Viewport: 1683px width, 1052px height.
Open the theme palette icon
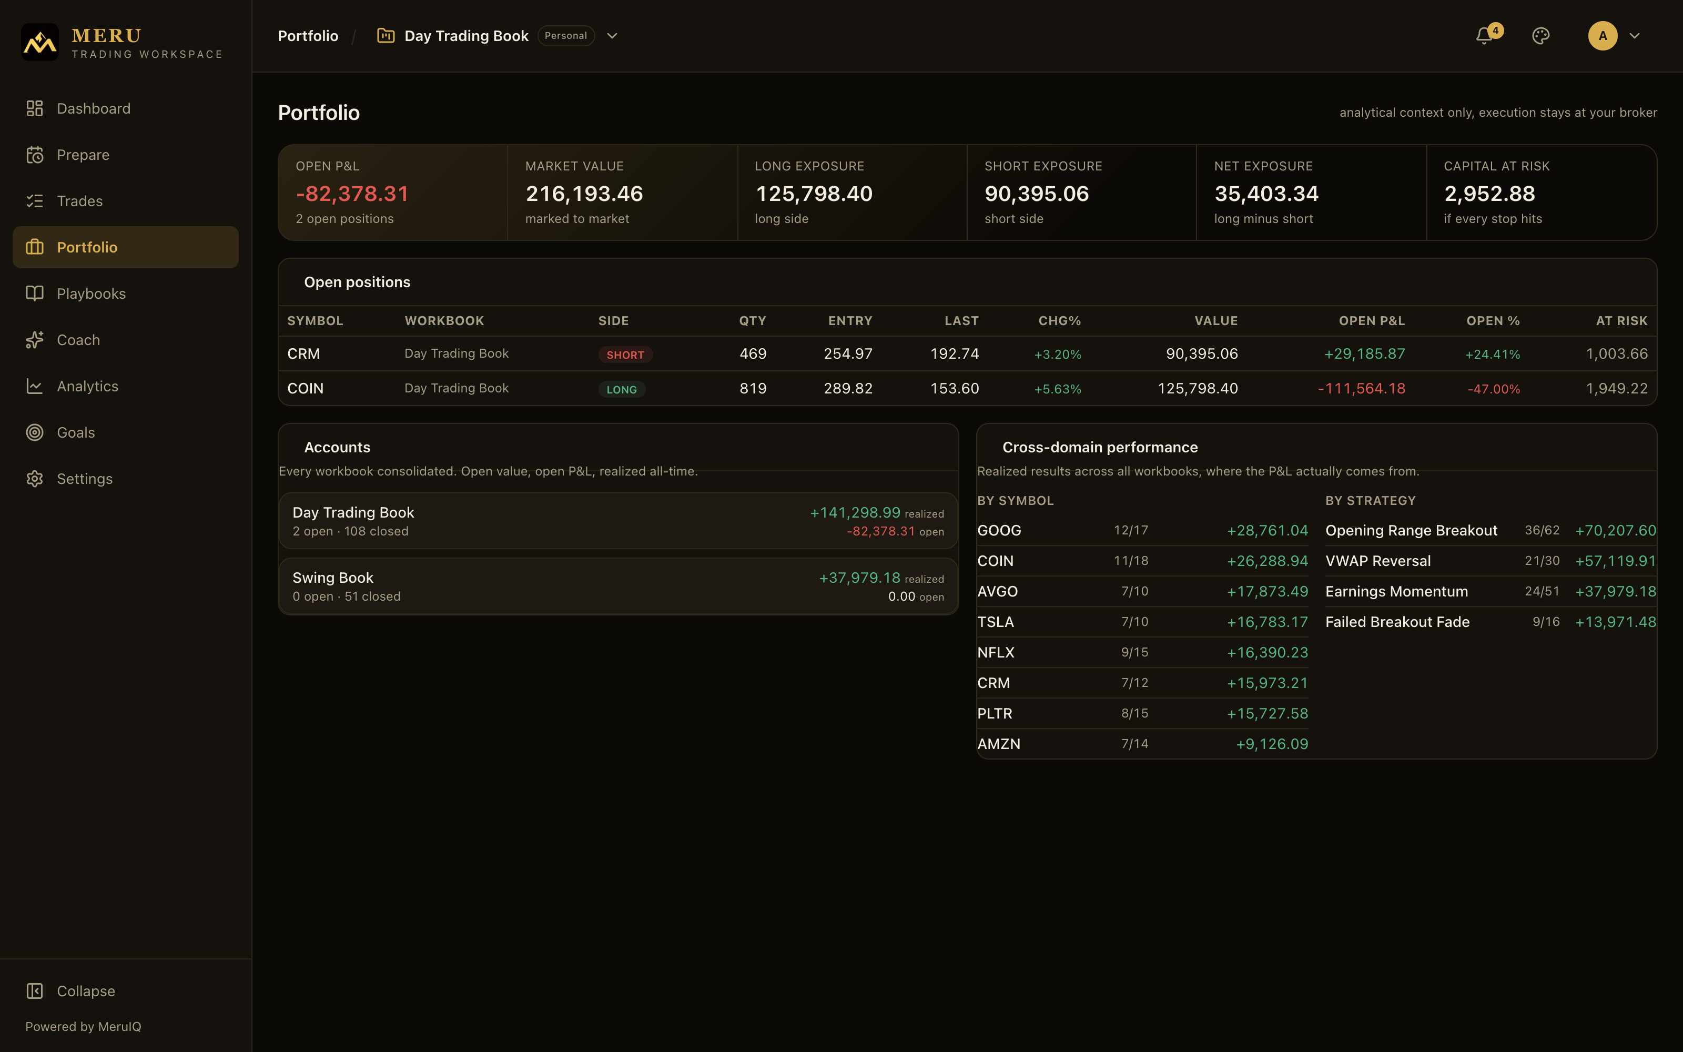[x=1540, y=35]
